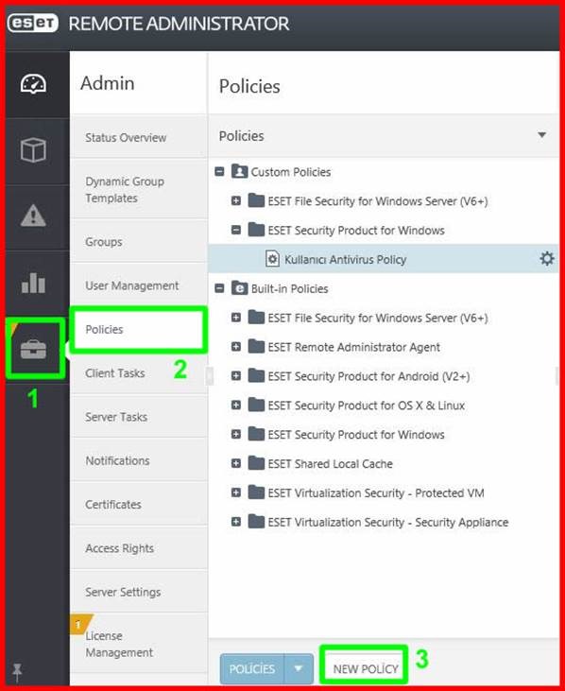Open Client Tasks in the Admin menu

[115, 372]
